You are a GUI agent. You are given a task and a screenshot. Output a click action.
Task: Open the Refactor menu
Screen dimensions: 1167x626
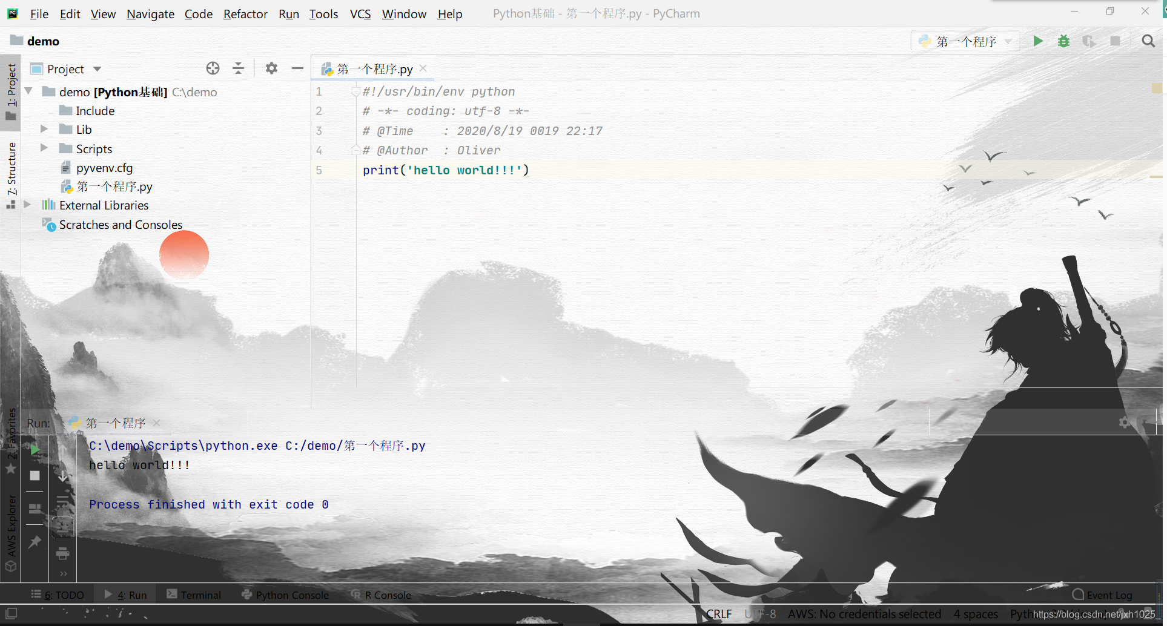pos(245,14)
